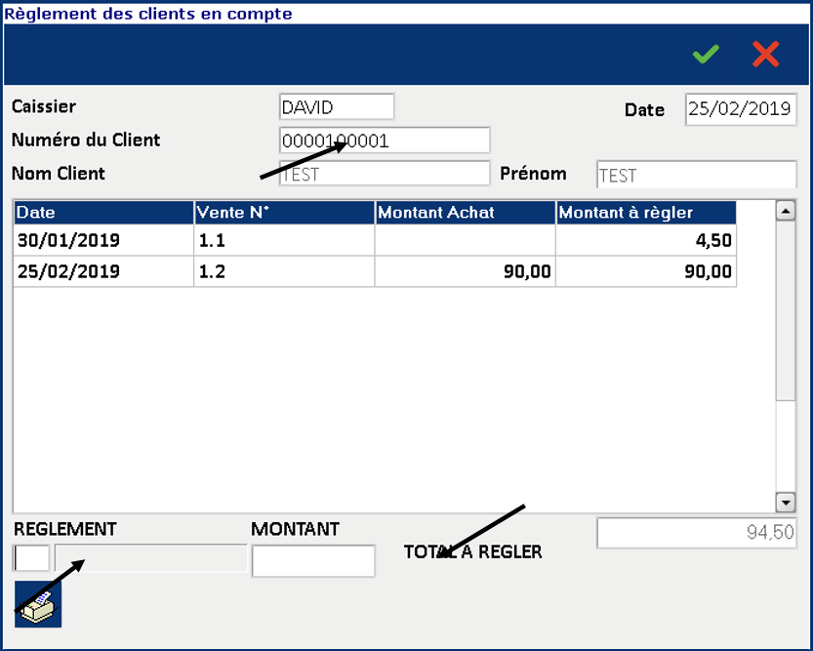Click the small REGLEMENT code box
The height and width of the screenshot is (651, 813).
point(31,558)
